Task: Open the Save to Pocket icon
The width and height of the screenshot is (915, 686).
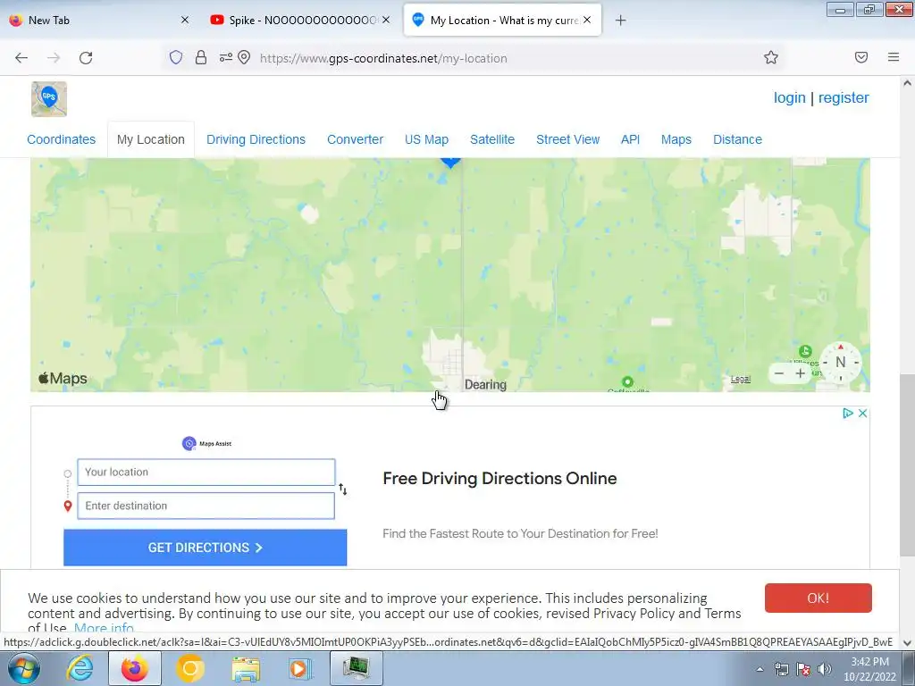Action: point(861,57)
